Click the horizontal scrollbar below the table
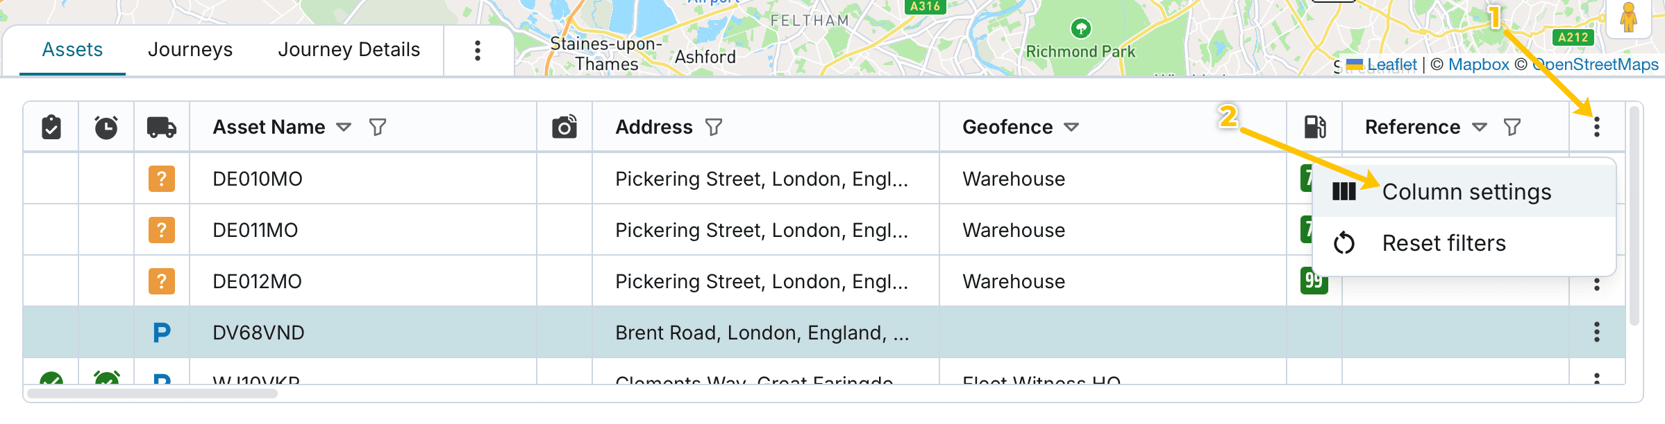This screenshot has width=1665, height=424. tap(153, 394)
